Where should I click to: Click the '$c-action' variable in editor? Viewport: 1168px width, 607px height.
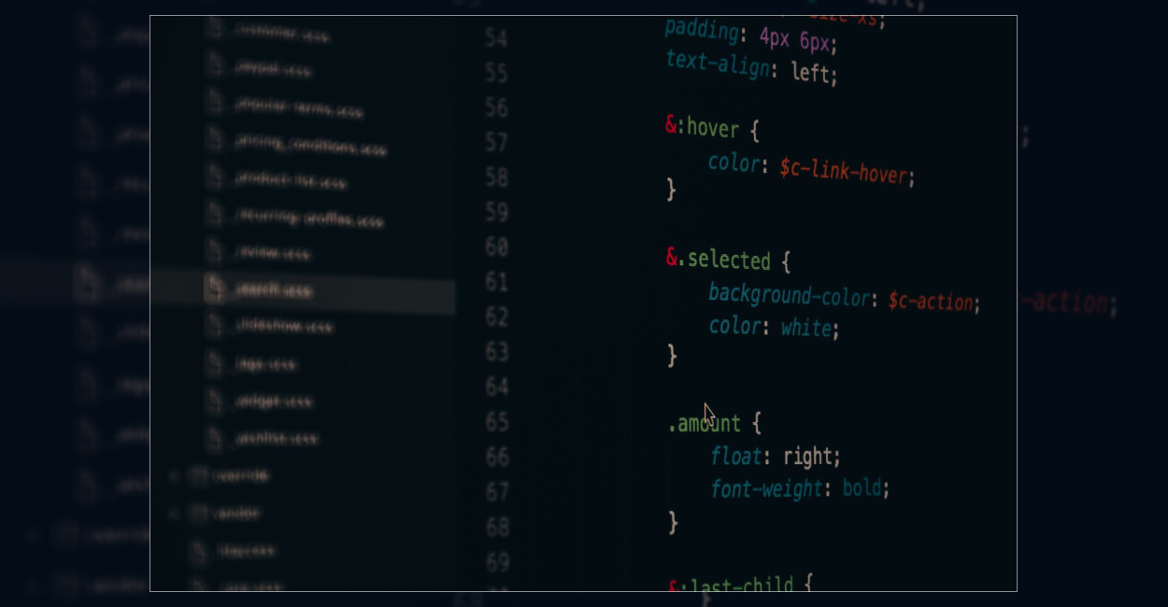[x=931, y=302]
